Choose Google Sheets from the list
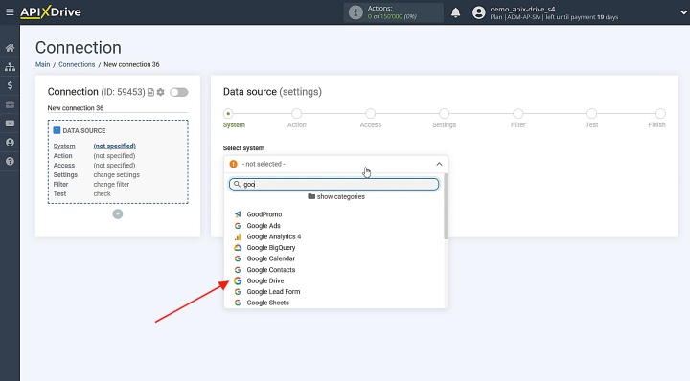The width and height of the screenshot is (690, 381). [267, 303]
